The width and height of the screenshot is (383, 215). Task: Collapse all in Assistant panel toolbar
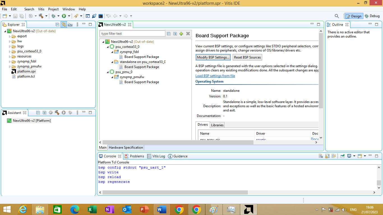(38, 113)
